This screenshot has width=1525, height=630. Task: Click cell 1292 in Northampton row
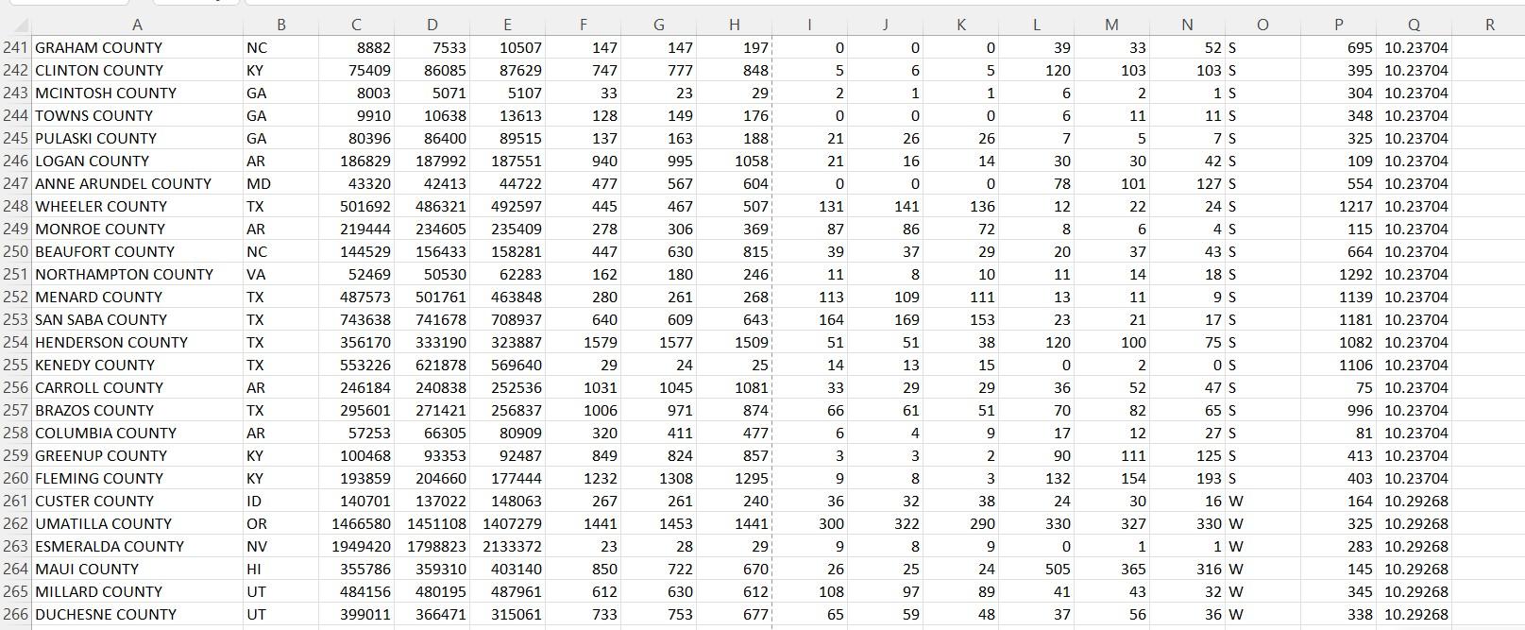pyautogui.click(x=1338, y=274)
